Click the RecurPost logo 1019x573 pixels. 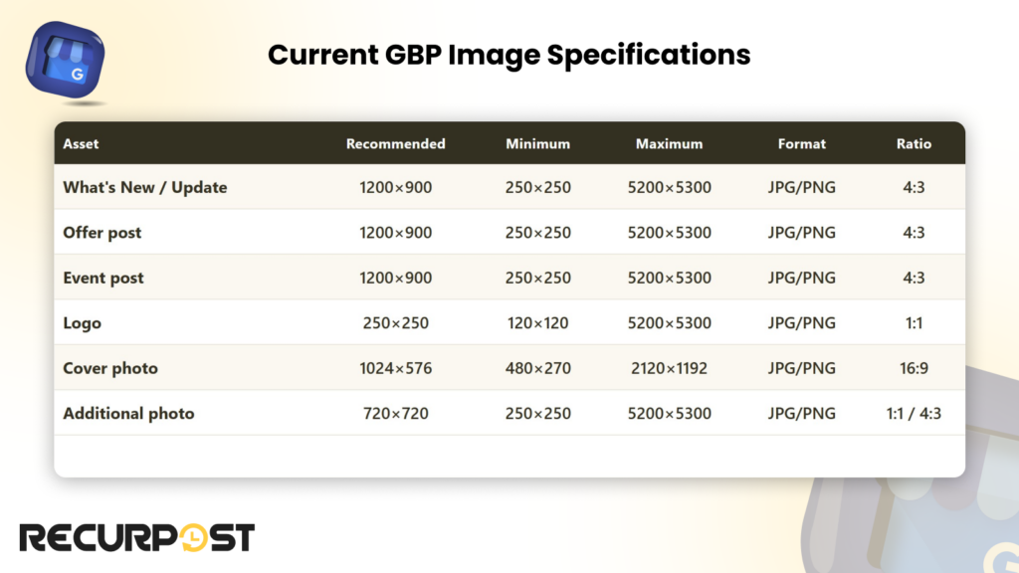tap(137, 537)
